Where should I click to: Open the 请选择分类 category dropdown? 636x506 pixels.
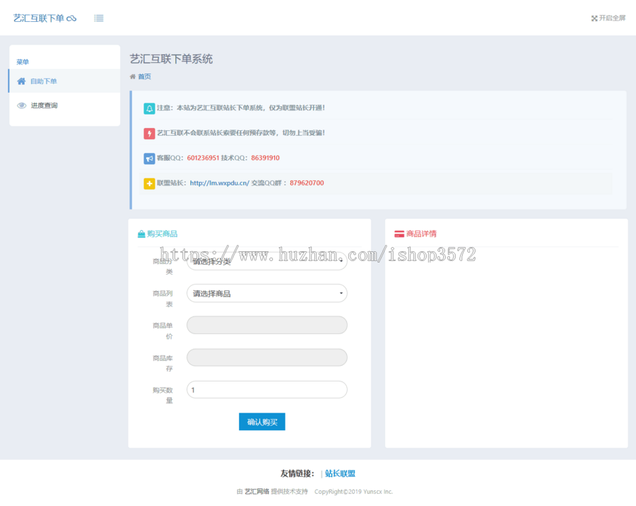point(266,260)
